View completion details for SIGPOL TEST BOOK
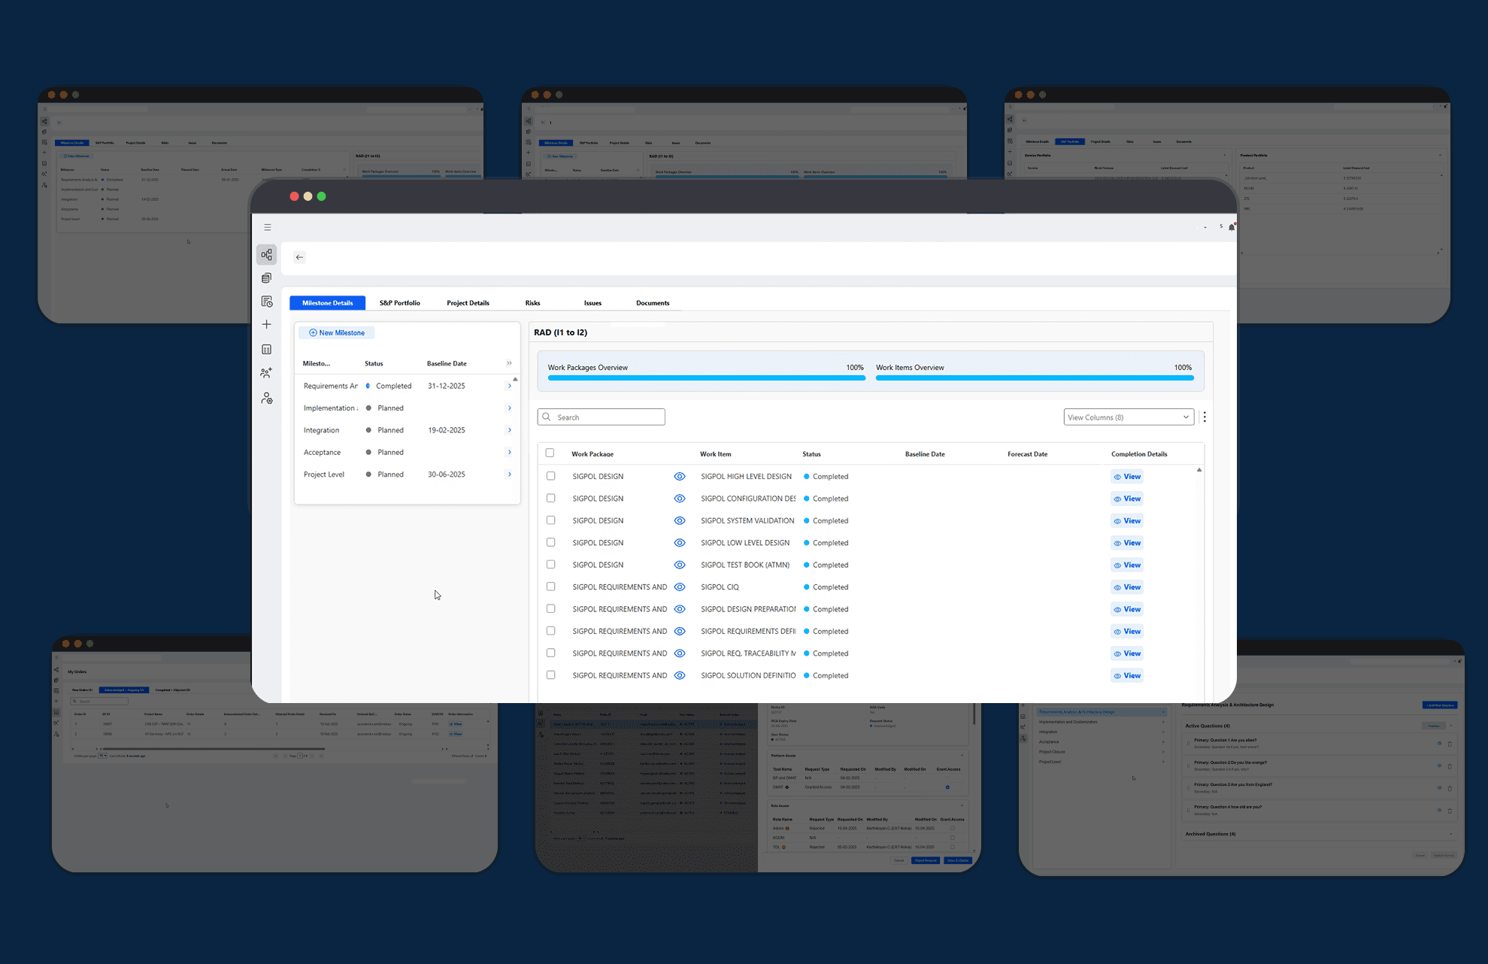 1127,565
